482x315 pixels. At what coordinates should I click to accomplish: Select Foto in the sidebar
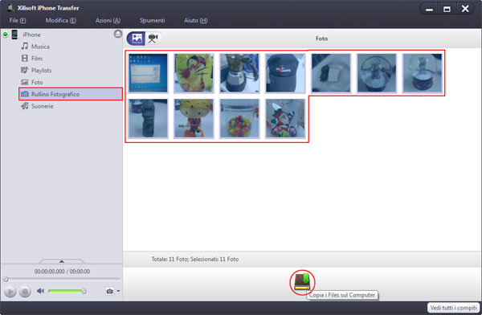pyautogui.click(x=37, y=82)
